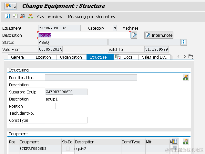
Task: Switch to the Docs tab
Action: (x=126, y=57)
